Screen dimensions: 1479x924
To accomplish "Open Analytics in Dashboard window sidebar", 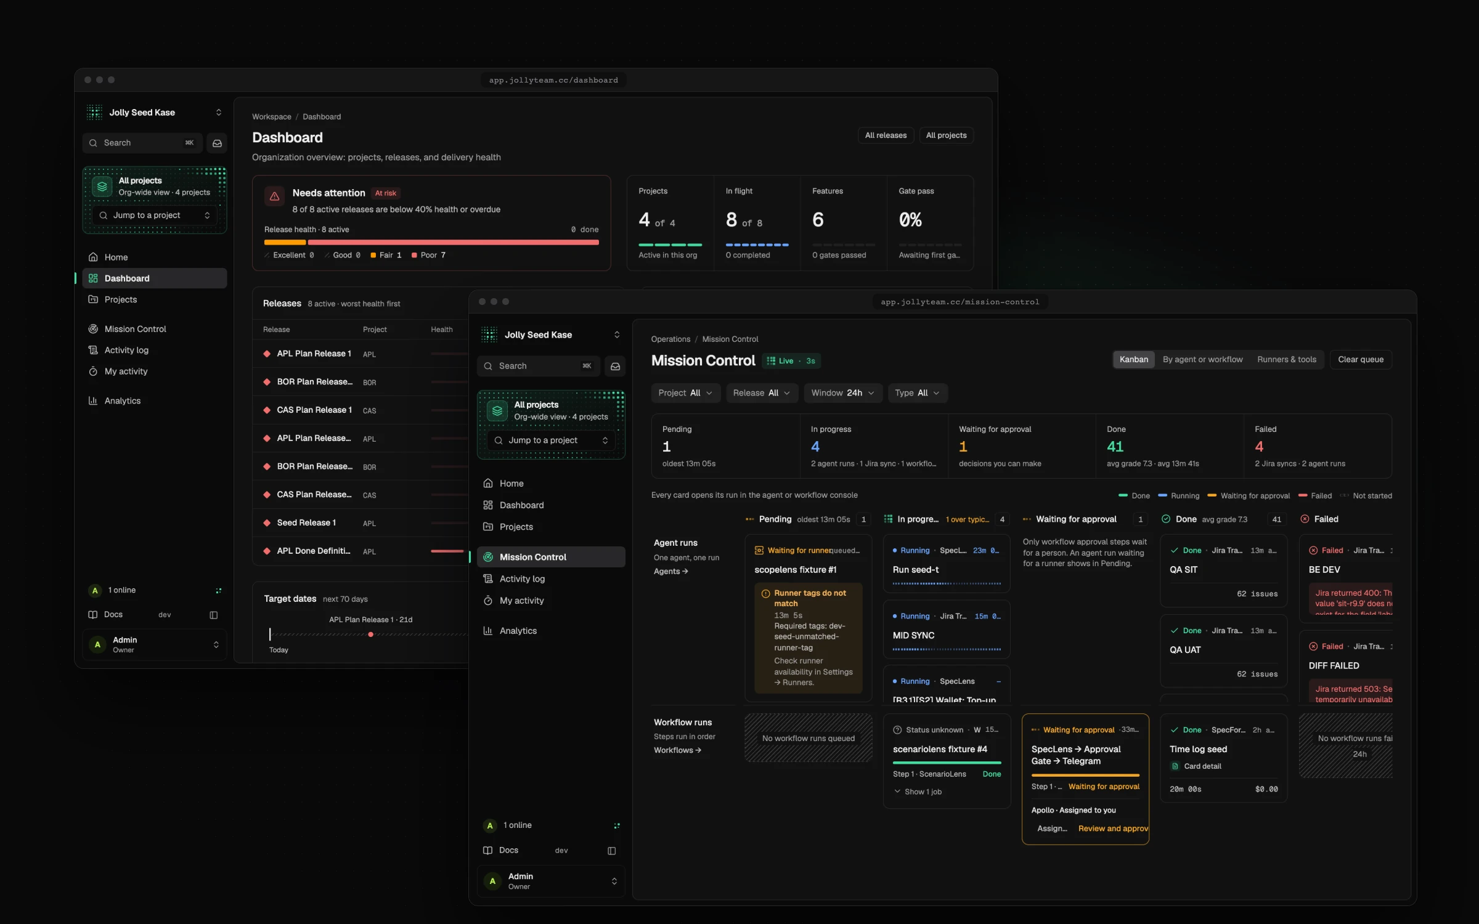I will tap(155, 401).
